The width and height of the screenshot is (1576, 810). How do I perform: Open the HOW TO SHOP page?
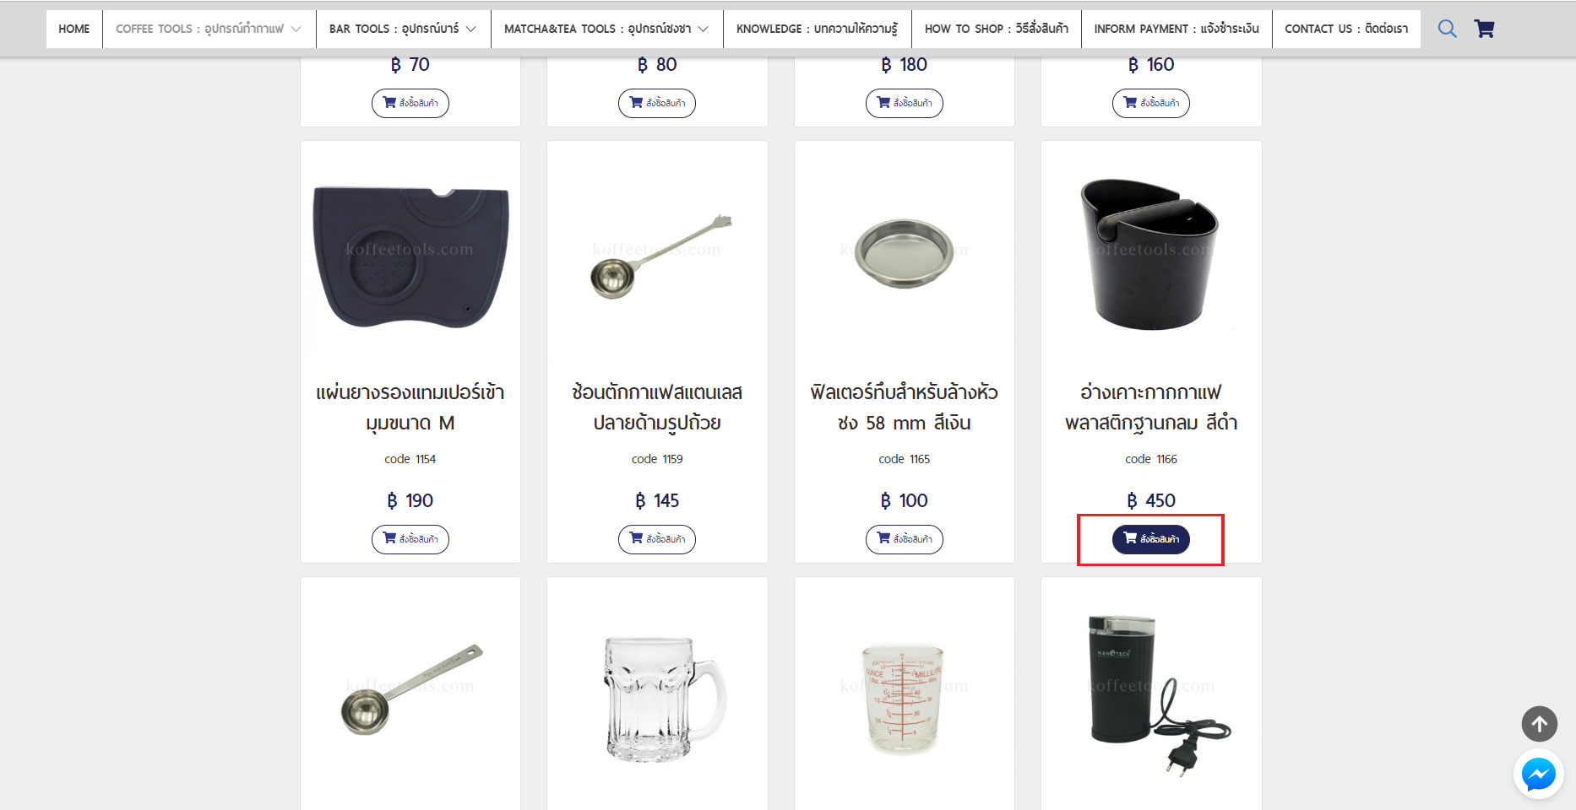997,29
